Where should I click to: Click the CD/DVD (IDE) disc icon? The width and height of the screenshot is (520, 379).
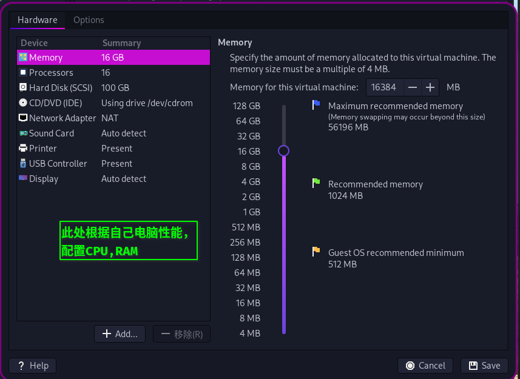(23, 103)
